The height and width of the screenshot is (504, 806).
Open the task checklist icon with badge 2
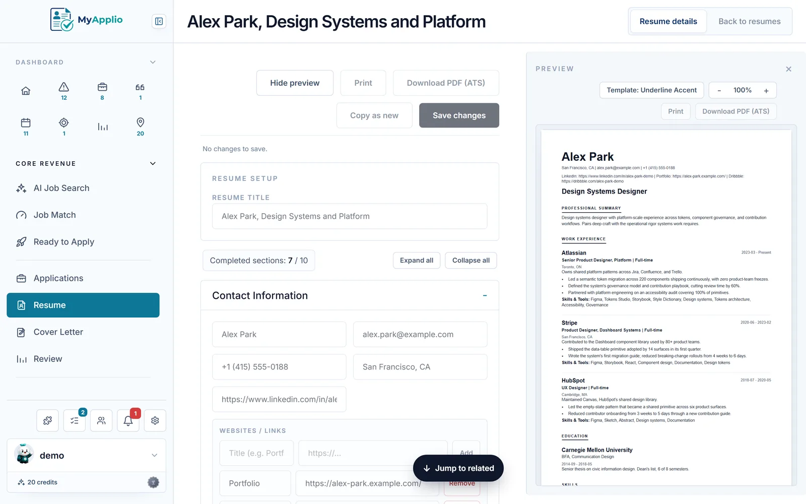(75, 420)
